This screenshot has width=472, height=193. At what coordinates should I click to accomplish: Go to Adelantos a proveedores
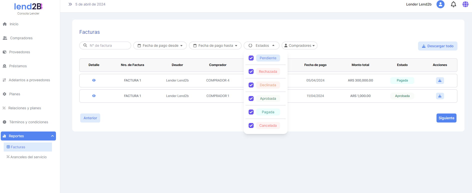(29, 80)
